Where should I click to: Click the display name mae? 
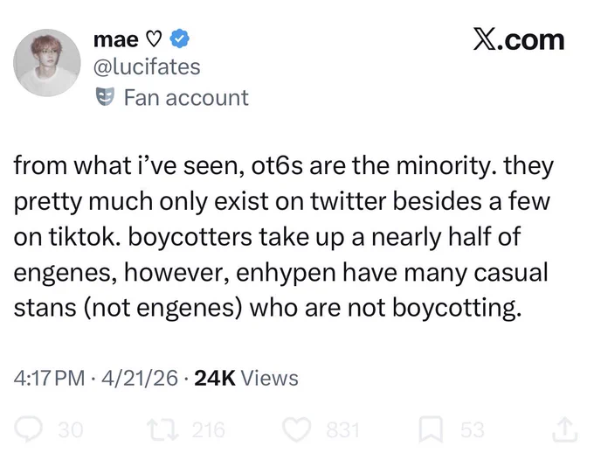click(x=116, y=39)
